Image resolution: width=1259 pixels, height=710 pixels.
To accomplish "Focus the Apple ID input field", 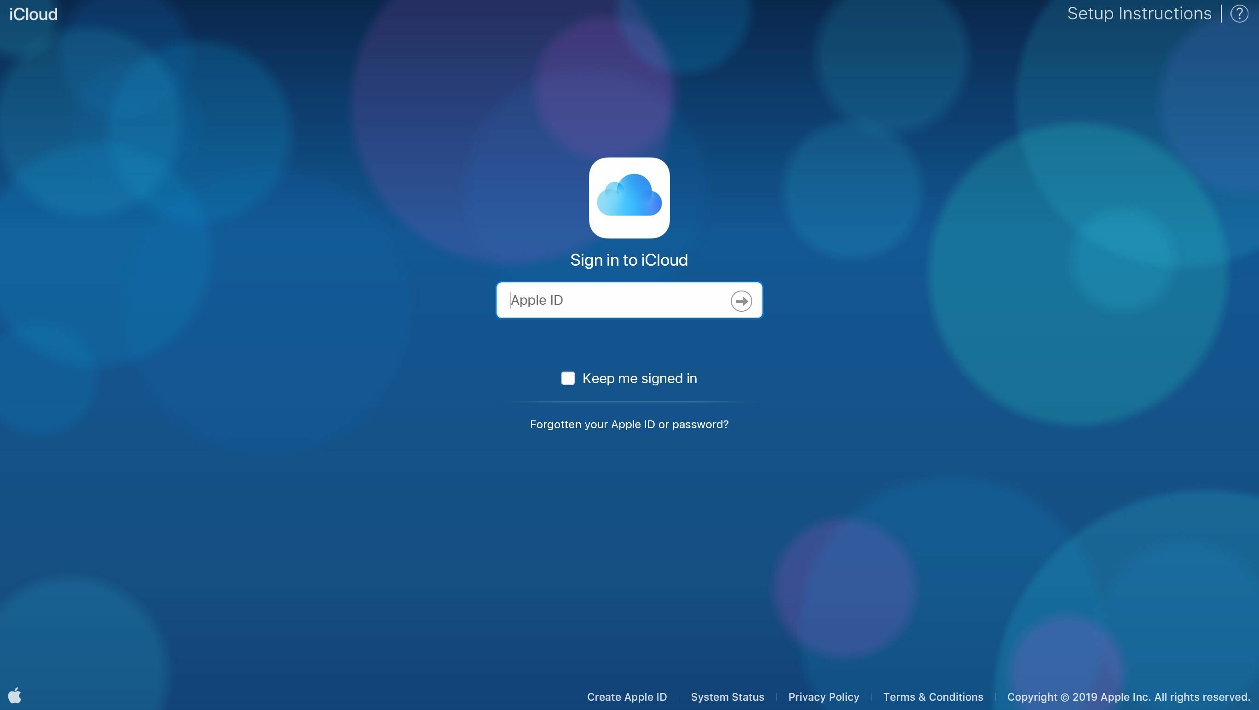I will point(629,300).
